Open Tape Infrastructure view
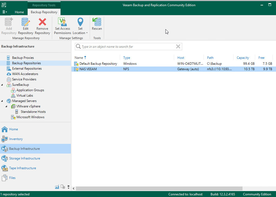276x197 pixels. 22,168
